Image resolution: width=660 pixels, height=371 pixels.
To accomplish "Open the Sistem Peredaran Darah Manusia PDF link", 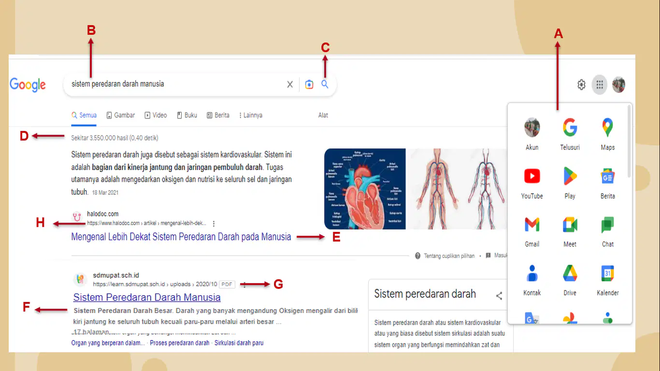I will [x=147, y=298].
